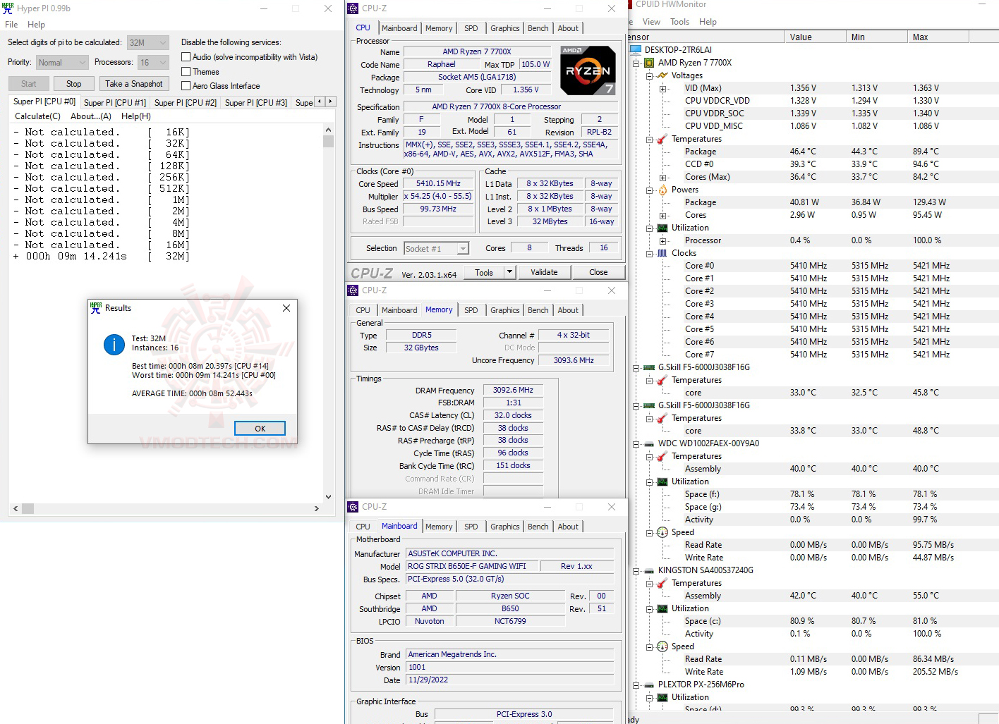This screenshot has width=999, height=724.
Task: Open the File menu in Hyper PI
Action: pyautogui.click(x=11, y=24)
